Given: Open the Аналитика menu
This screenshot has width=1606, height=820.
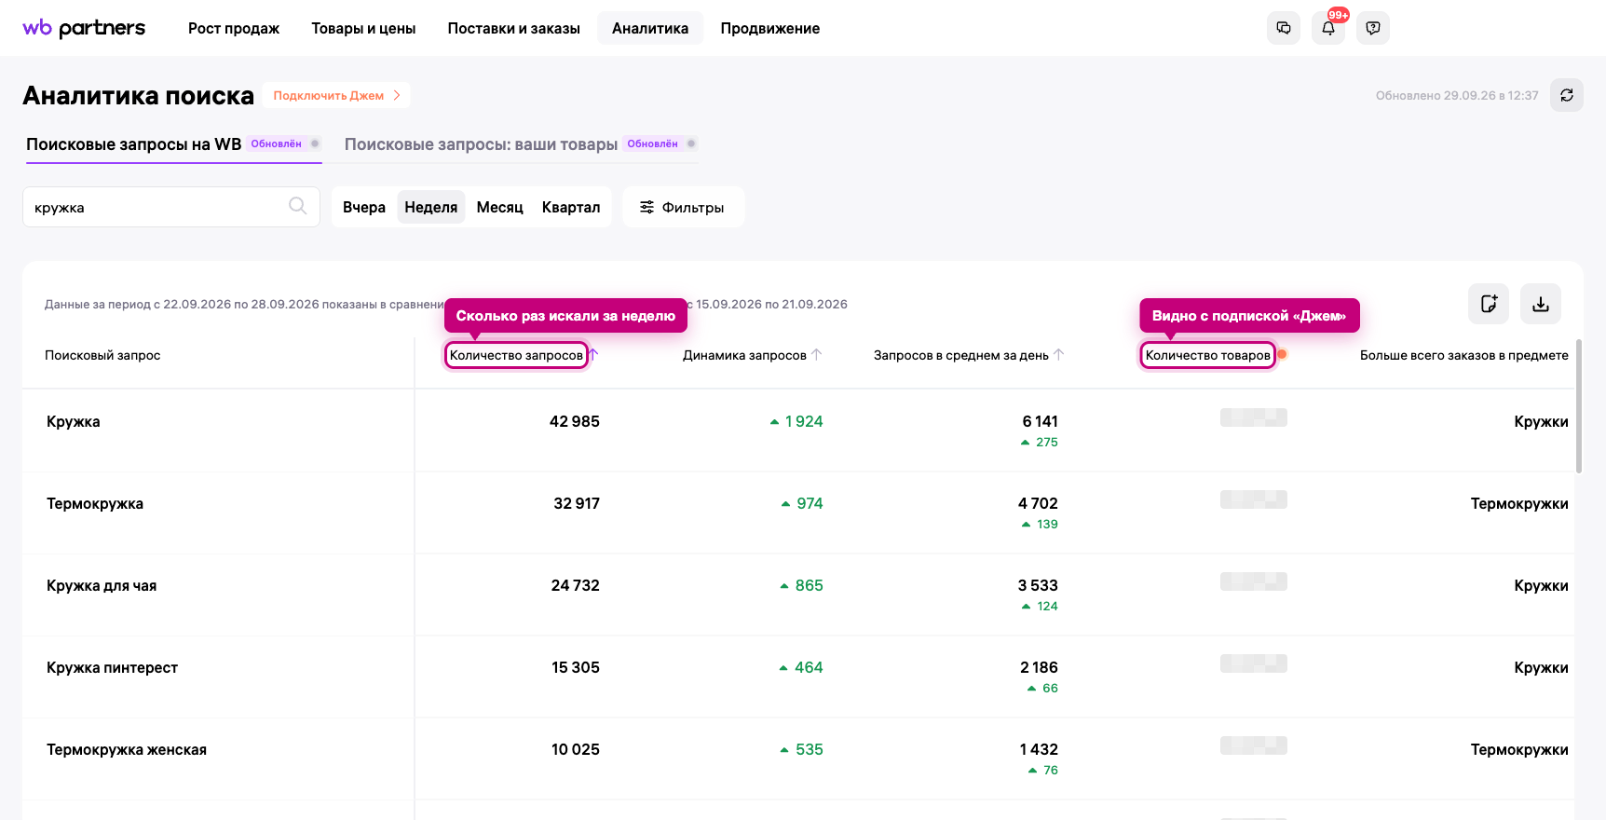Looking at the screenshot, I should (x=650, y=28).
